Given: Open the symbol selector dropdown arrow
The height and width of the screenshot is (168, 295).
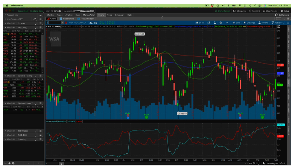Looking at the screenshot, I should click(x=62, y=22).
